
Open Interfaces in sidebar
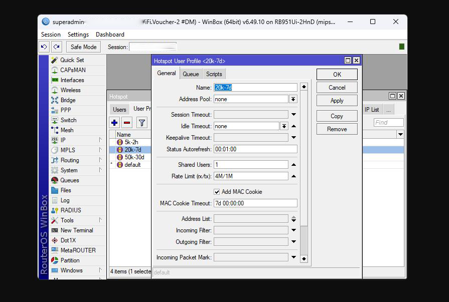click(77, 80)
